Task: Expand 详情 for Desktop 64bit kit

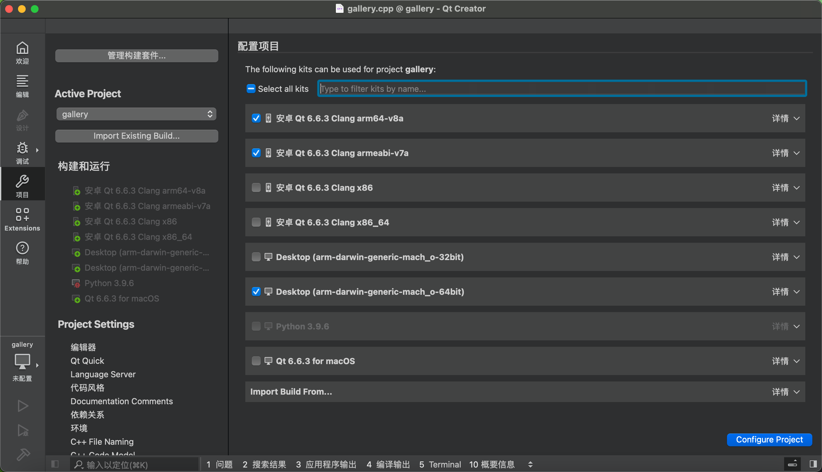Action: [786, 292]
